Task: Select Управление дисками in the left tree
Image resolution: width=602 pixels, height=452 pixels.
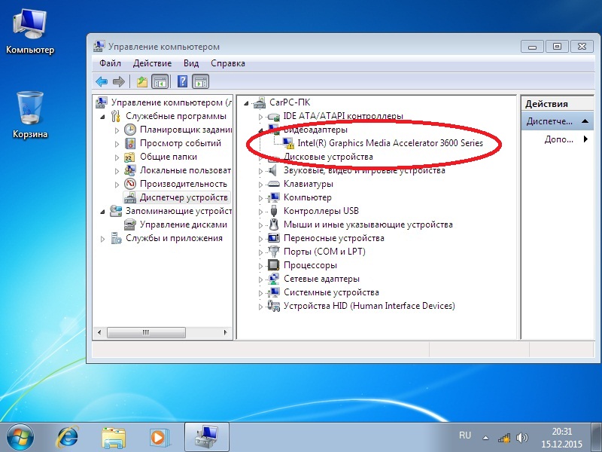Action: point(183,224)
